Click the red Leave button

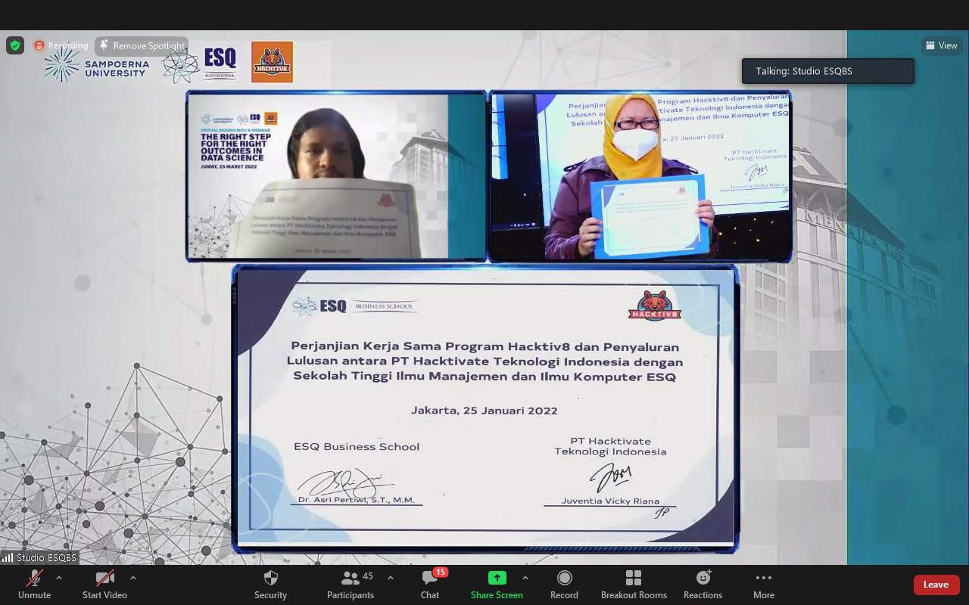coord(936,585)
